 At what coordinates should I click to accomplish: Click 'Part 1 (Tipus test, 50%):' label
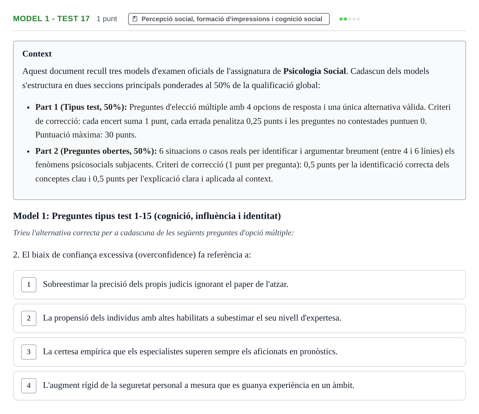tap(81, 107)
